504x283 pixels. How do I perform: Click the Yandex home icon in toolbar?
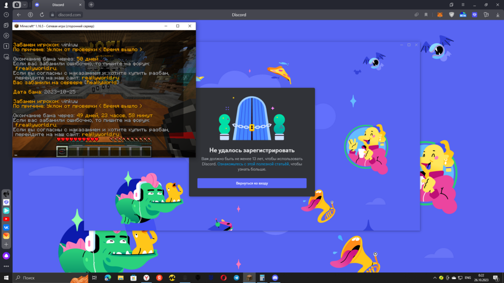[x=30, y=15]
